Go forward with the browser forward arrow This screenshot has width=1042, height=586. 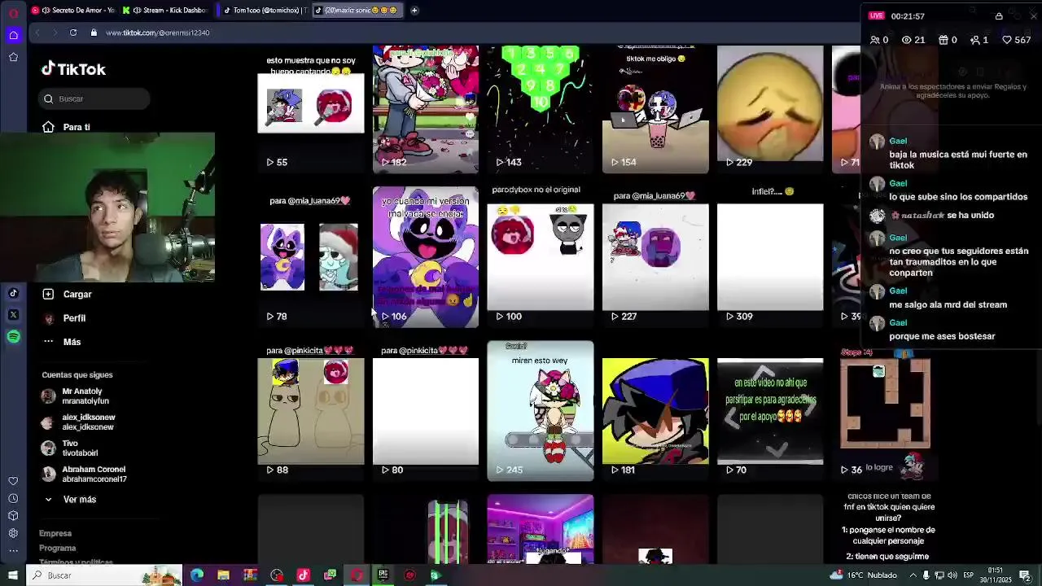[x=55, y=33]
